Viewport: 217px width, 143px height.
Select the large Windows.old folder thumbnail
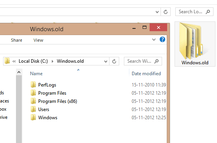pos(195,44)
